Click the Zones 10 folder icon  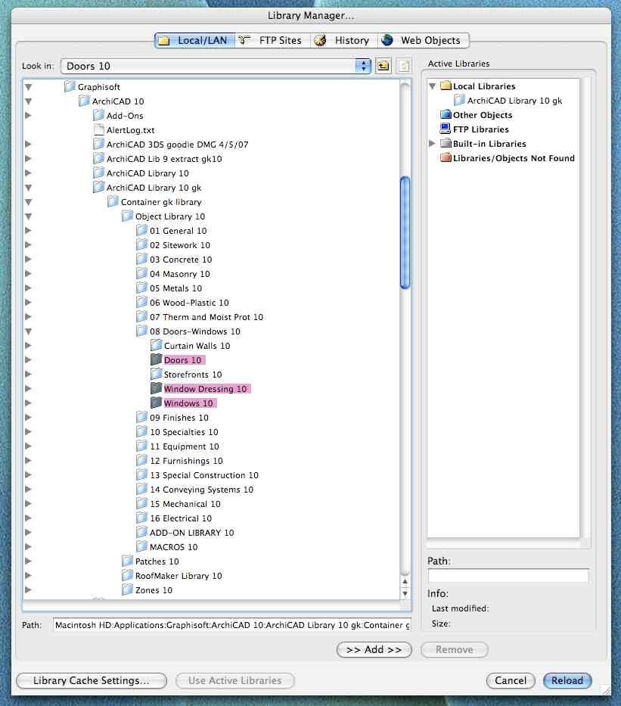click(x=127, y=589)
